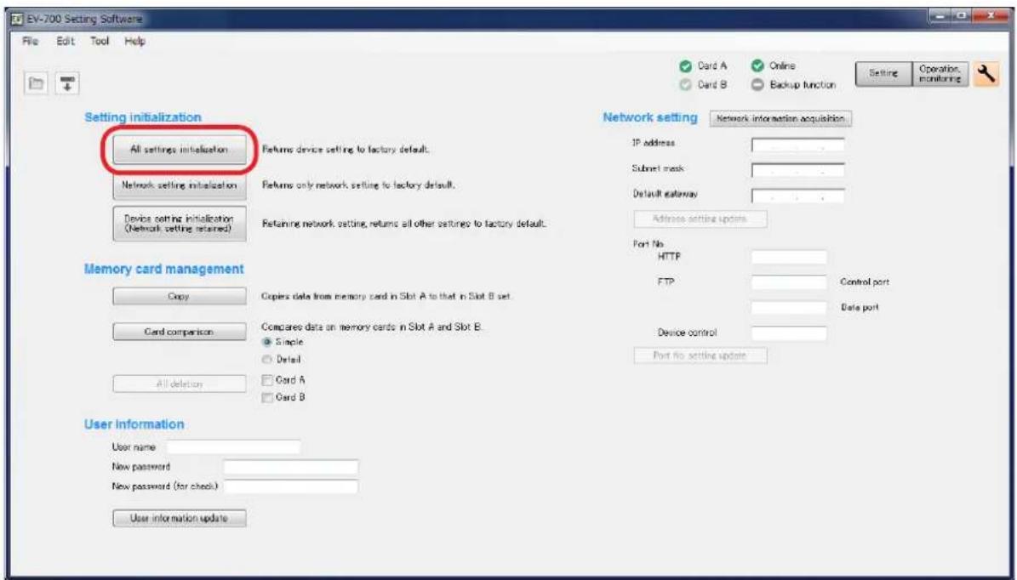Click 'Returns device setting to factory default' text

[x=346, y=149]
